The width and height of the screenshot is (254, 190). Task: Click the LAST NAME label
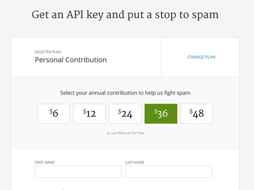(134, 162)
